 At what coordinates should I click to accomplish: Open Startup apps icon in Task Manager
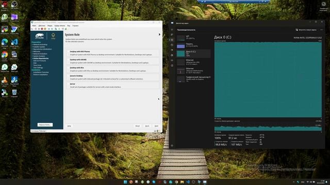[x=172, y=50]
